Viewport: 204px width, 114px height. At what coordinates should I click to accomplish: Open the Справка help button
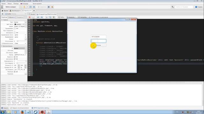click(199, 7)
